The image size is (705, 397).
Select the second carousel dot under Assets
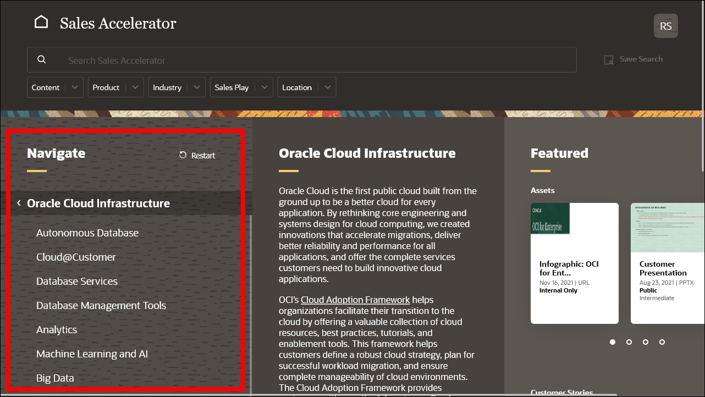pyautogui.click(x=629, y=341)
